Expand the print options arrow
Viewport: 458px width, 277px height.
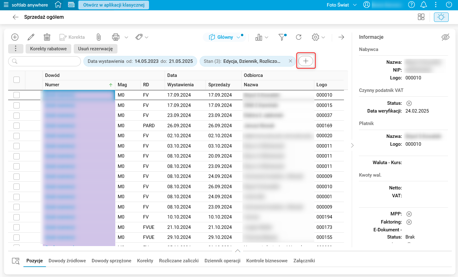(x=126, y=37)
